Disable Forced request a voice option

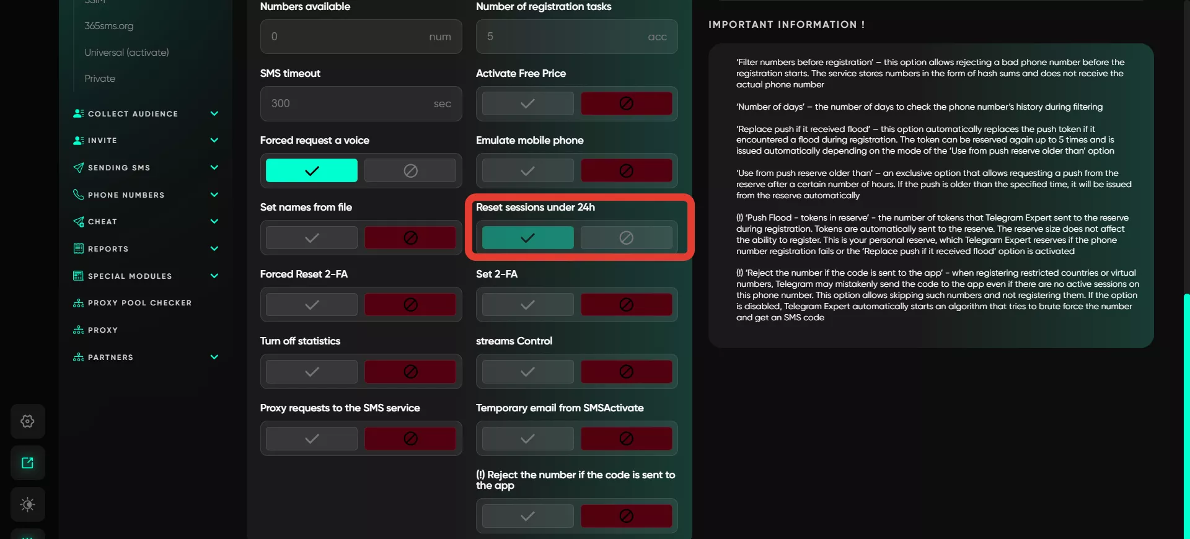pos(410,170)
